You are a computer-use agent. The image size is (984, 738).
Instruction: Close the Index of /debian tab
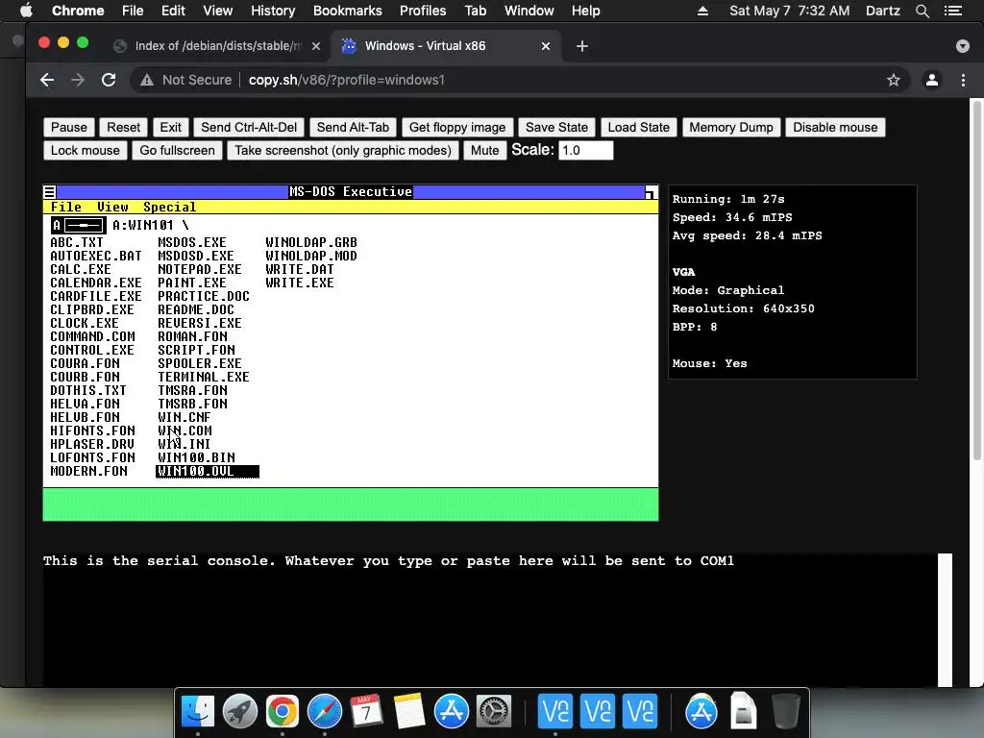pos(316,46)
